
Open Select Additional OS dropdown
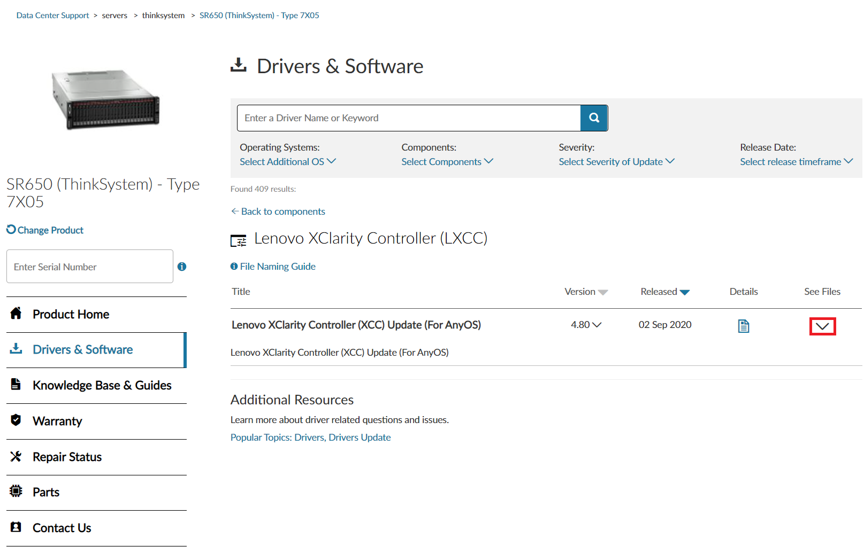click(x=288, y=161)
